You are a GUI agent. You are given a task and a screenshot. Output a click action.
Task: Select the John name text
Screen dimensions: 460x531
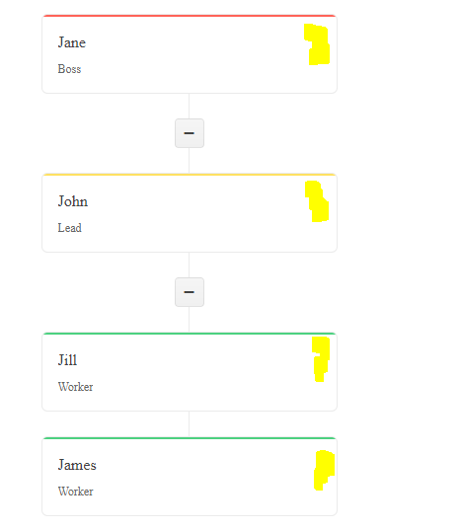(x=73, y=201)
